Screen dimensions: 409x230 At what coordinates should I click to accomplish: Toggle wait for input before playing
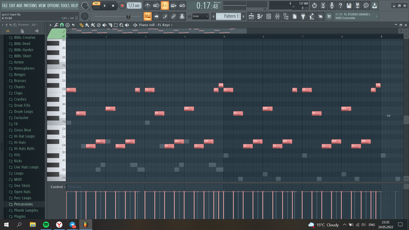pos(156,5)
